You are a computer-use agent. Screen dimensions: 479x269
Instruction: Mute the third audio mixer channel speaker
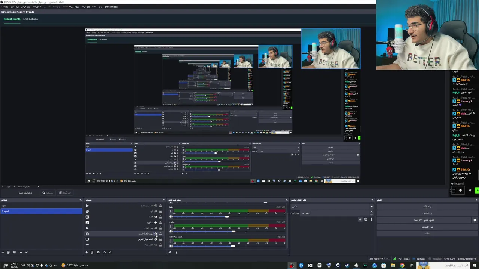click(x=171, y=246)
